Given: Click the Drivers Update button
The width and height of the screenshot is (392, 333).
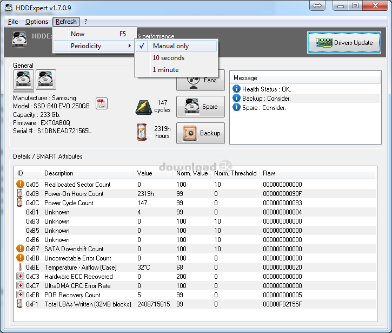Looking at the screenshot, I should [x=344, y=43].
